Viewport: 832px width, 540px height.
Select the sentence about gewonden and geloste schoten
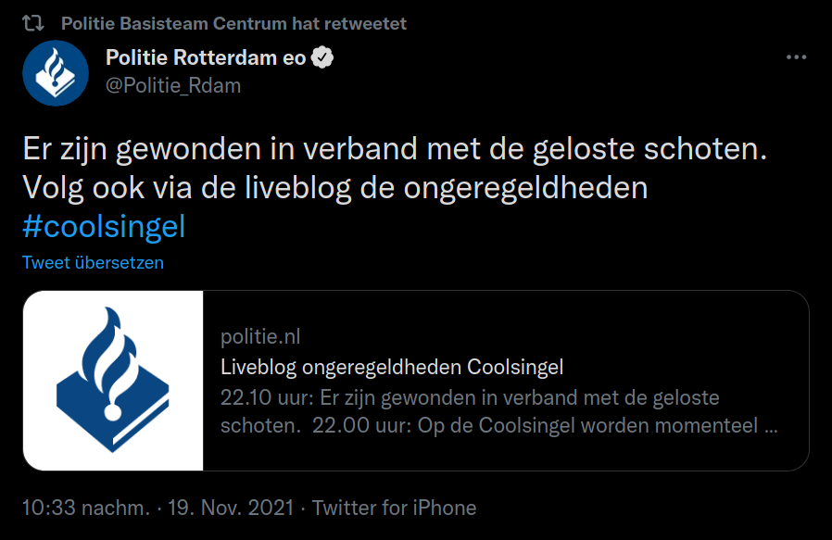395,148
